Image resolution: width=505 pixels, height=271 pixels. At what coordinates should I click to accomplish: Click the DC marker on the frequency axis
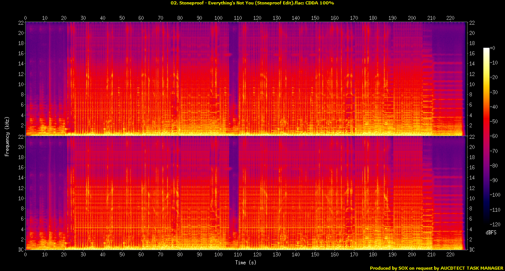point(20,250)
